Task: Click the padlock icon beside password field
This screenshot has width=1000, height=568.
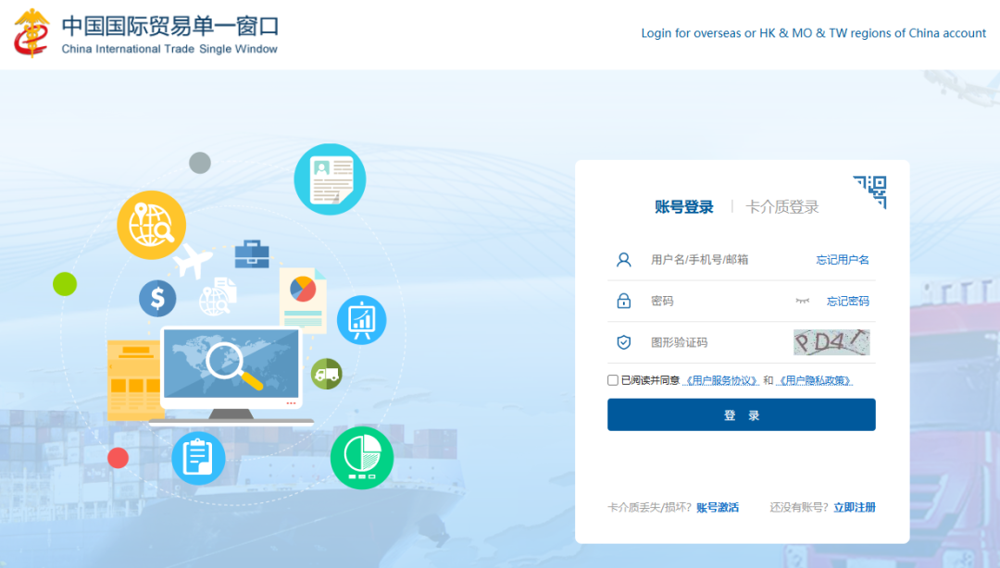Action: [x=622, y=301]
